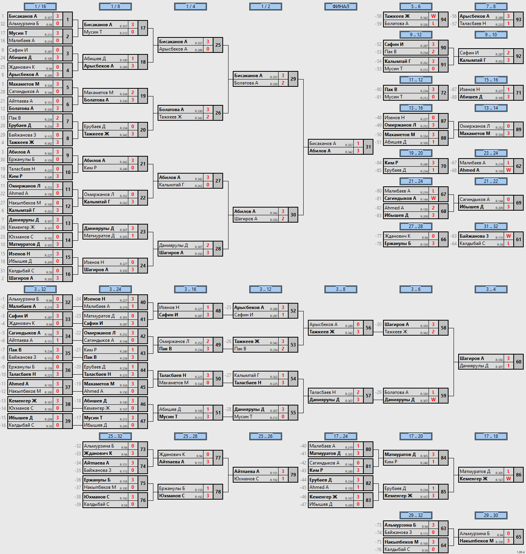Select the '1 / 8' round header
The height and width of the screenshot is (554, 526).
(115, 6)
